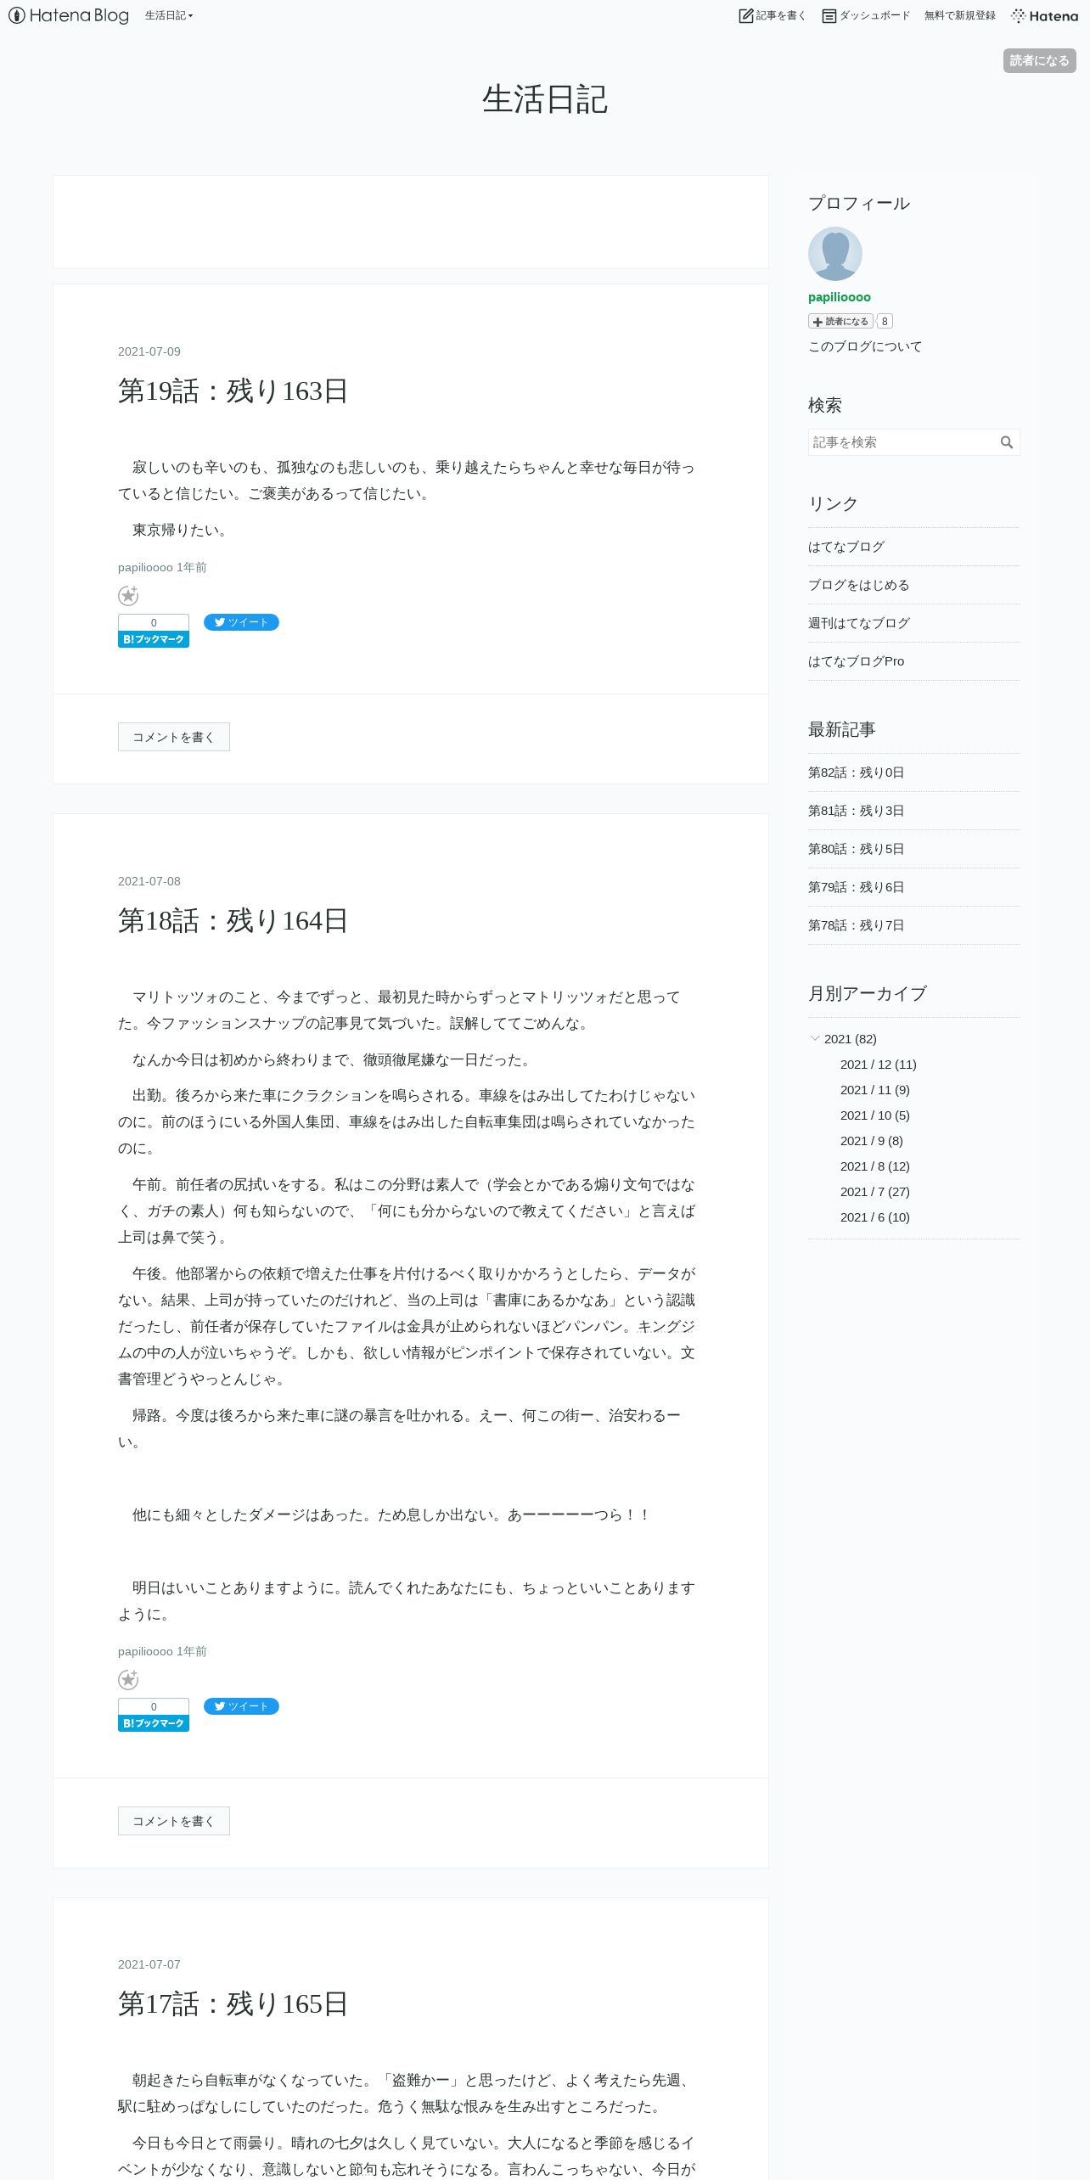Click bookmark count 0 under 第18話
1090x2180 pixels.
tap(154, 1706)
